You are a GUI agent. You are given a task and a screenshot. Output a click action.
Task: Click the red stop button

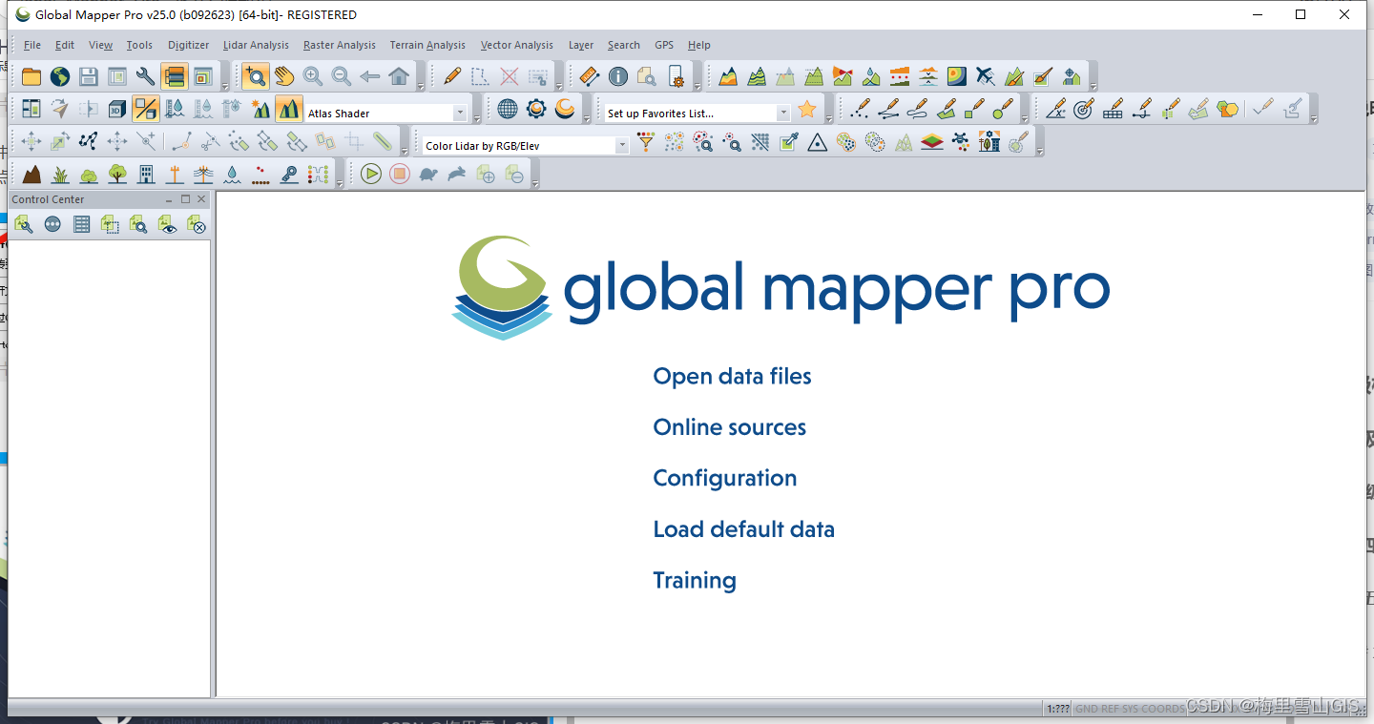[400, 175]
